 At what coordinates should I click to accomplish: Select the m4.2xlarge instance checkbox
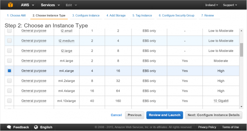click(x=9, y=81)
